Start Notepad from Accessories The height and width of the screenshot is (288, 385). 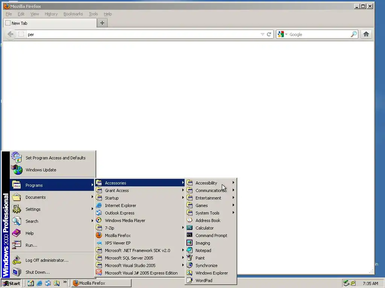click(211, 250)
